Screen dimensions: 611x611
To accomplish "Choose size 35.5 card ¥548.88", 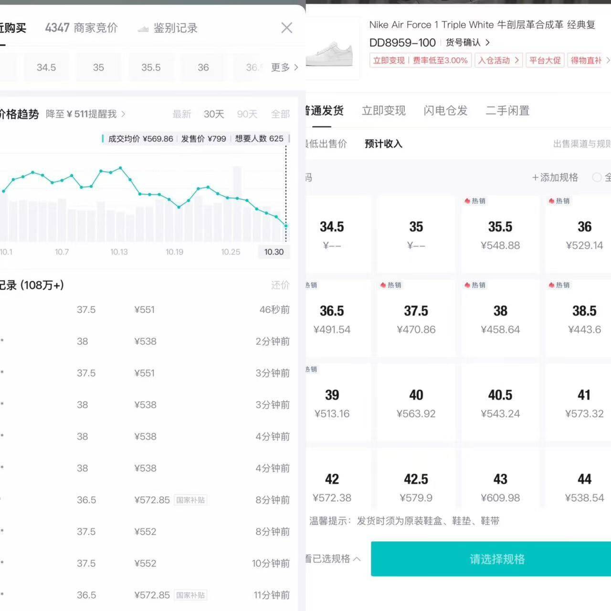I will click(x=500, y=234).
